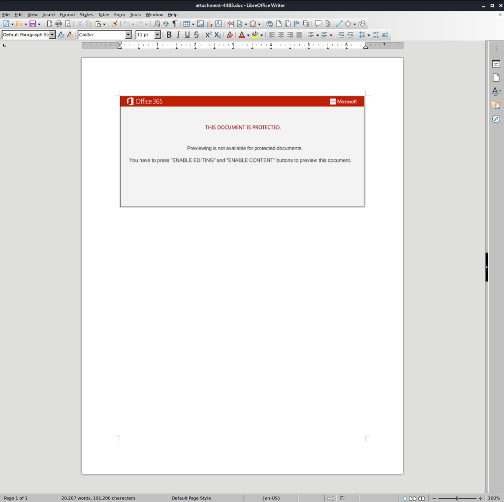Toggle Bold formatting

pyautogui.click(x=169, y=35)
